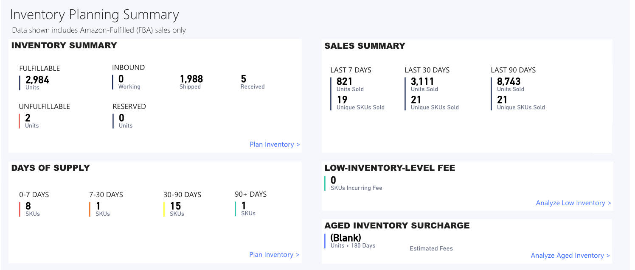Screen dimensions: 635x270
Task: Click Analyze Aged Inventory link
Action: [x=570, y=256]
